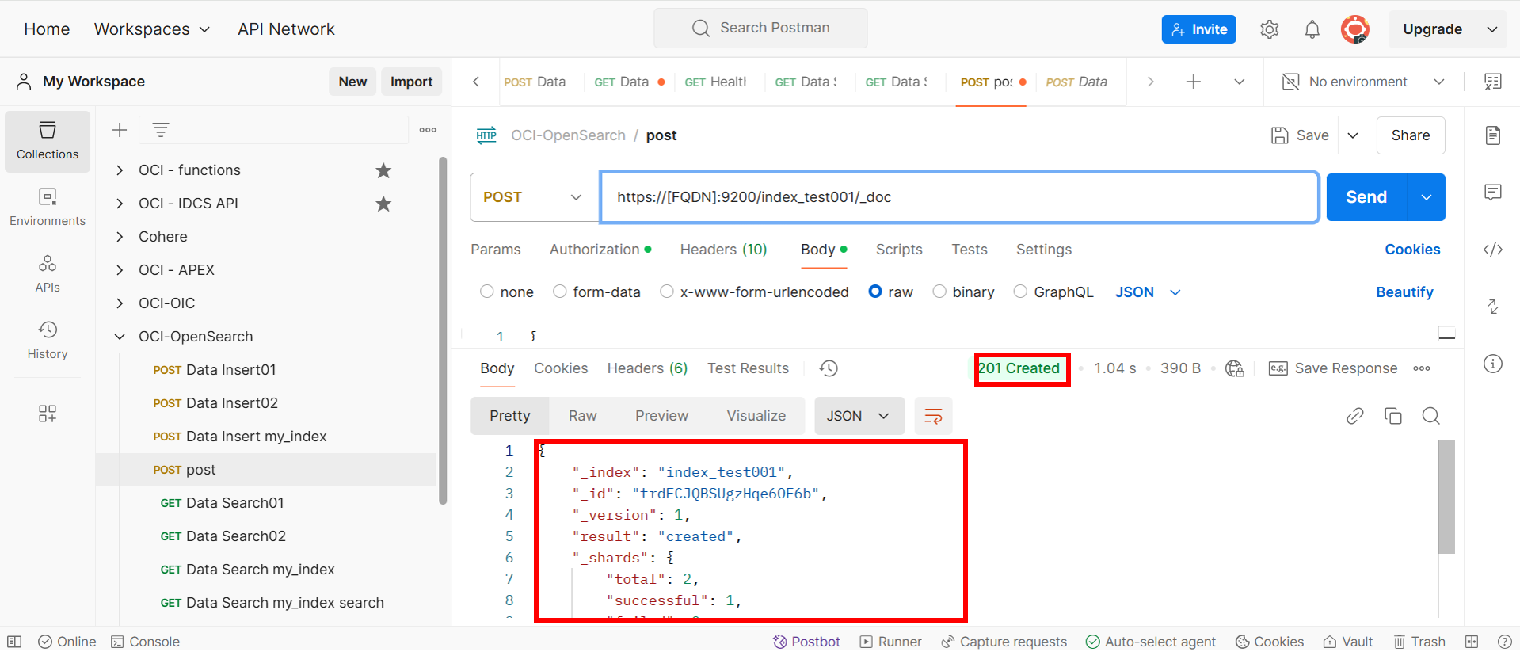Open the response history icon

click(829, 368)
